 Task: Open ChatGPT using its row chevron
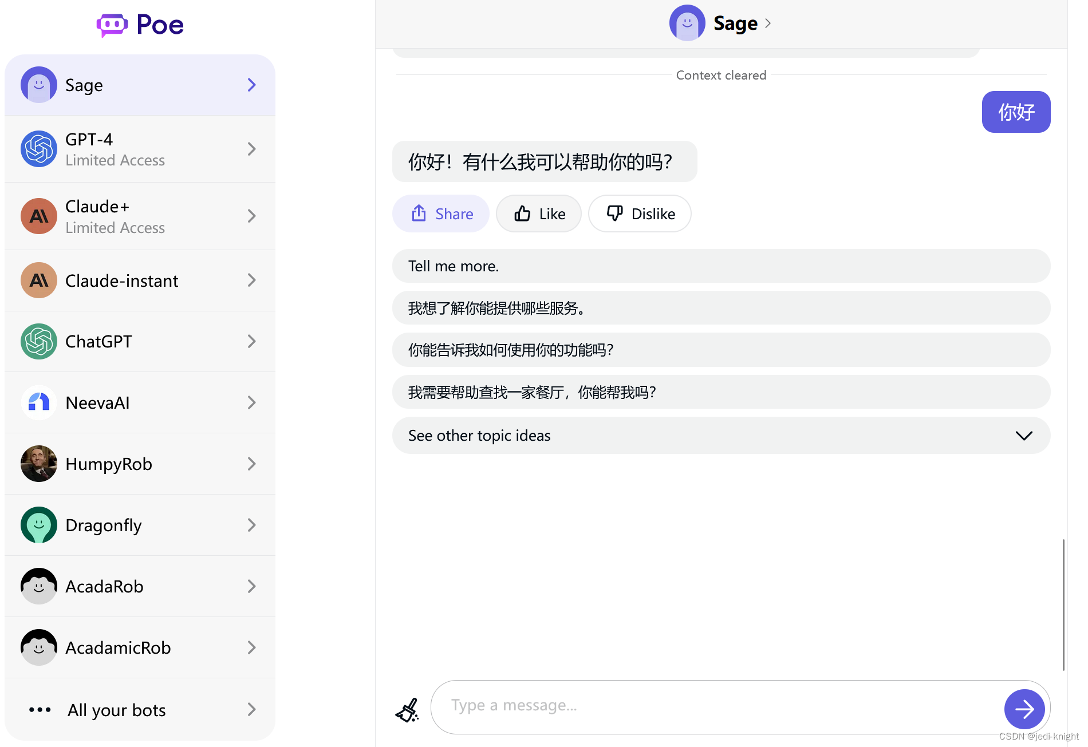pyautogui.click(x=251, y=341)
